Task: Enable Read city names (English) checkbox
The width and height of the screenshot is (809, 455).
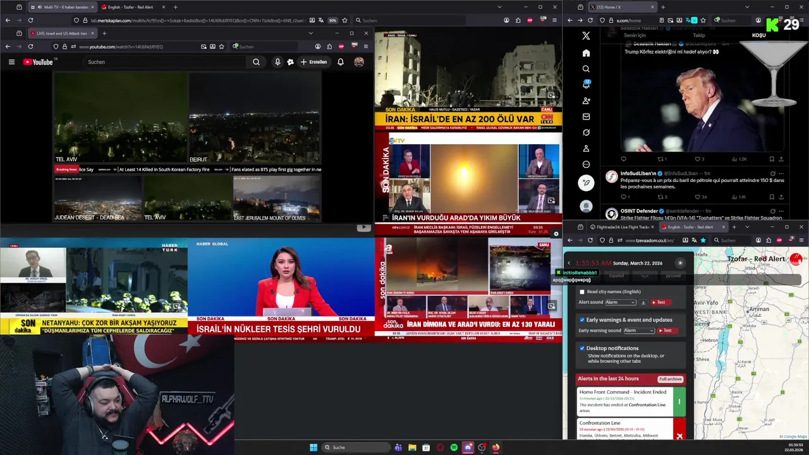Action: pyautogui.click(x=582, y=292)
